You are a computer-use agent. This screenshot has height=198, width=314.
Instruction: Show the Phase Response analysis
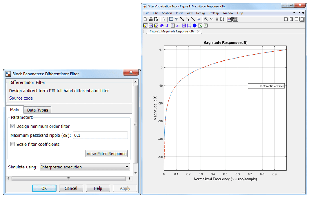click(151, 25)
